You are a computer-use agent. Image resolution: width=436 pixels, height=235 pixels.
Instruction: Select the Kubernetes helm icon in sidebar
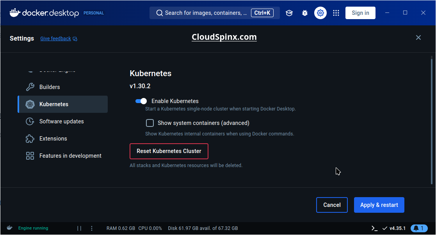coord(30,104)
